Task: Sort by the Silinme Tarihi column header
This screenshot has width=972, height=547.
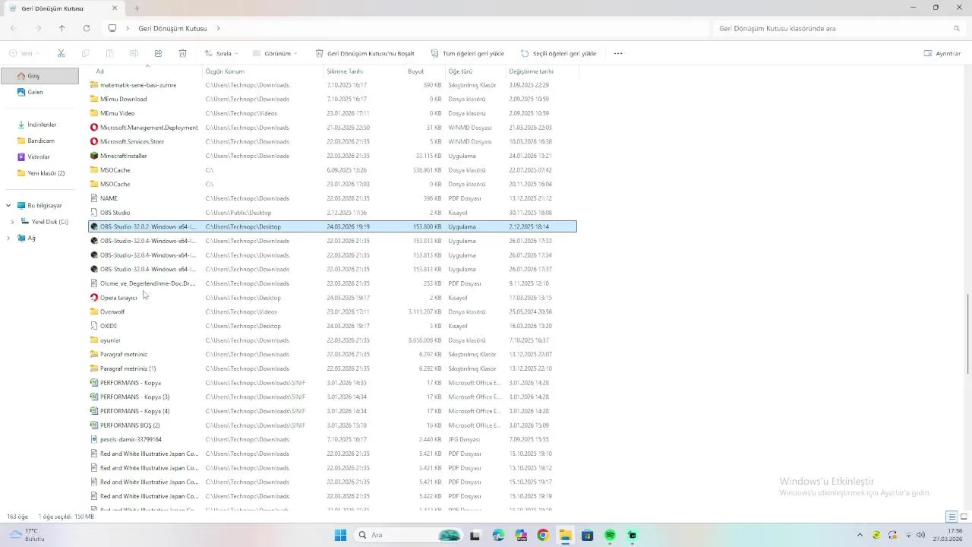Action: (x=364, y=71)
